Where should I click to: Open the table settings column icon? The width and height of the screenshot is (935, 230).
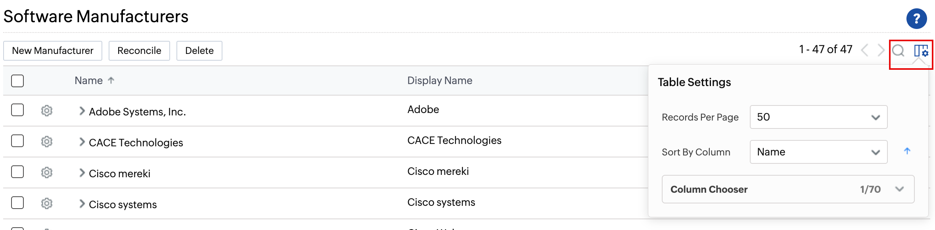click(921, 51)
